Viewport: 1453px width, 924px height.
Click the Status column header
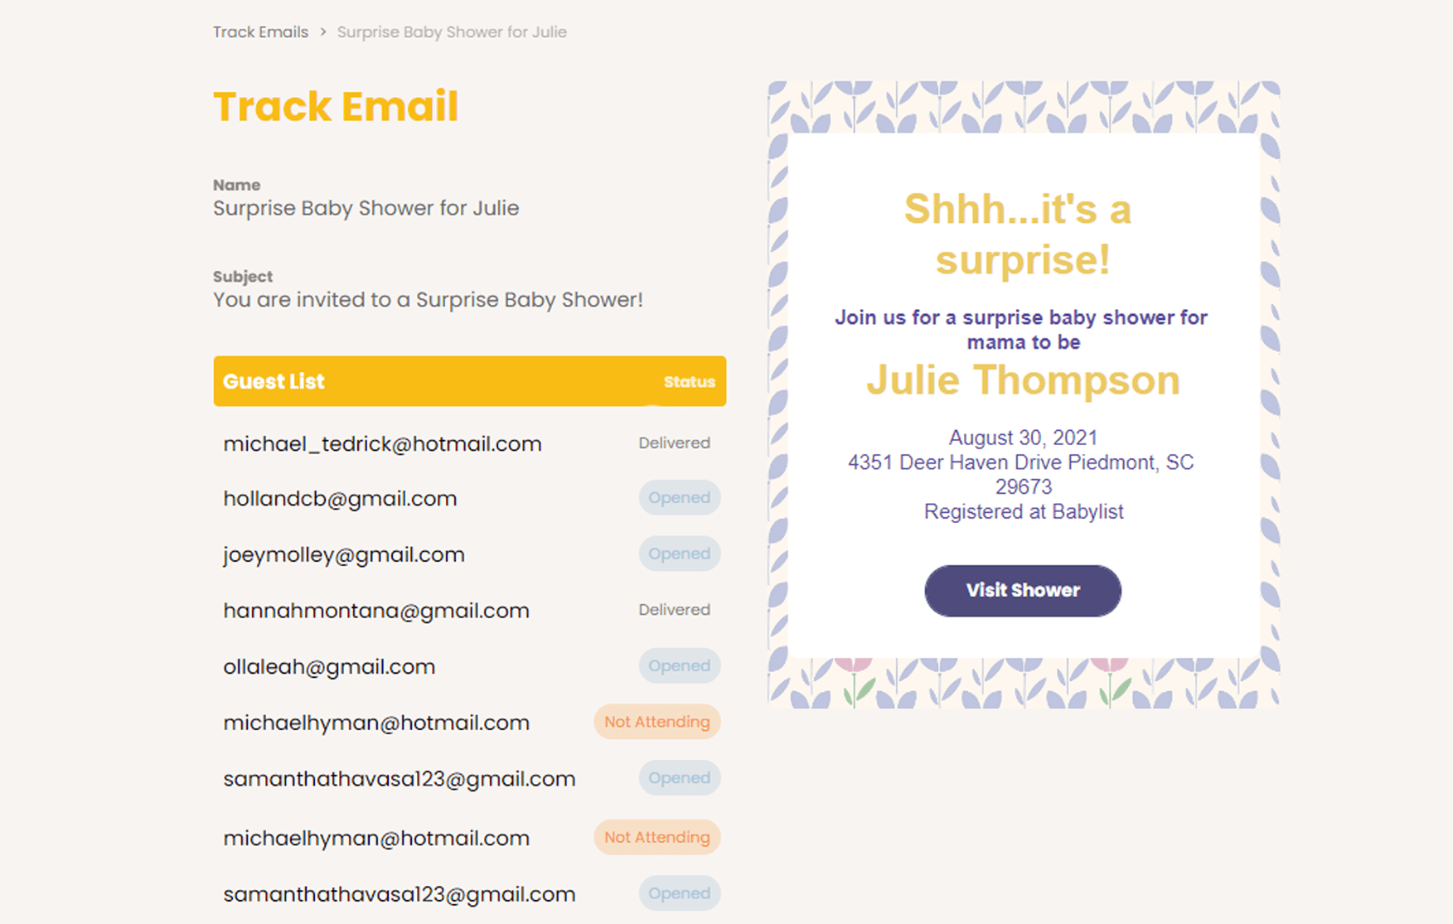(x=689, y=382)
